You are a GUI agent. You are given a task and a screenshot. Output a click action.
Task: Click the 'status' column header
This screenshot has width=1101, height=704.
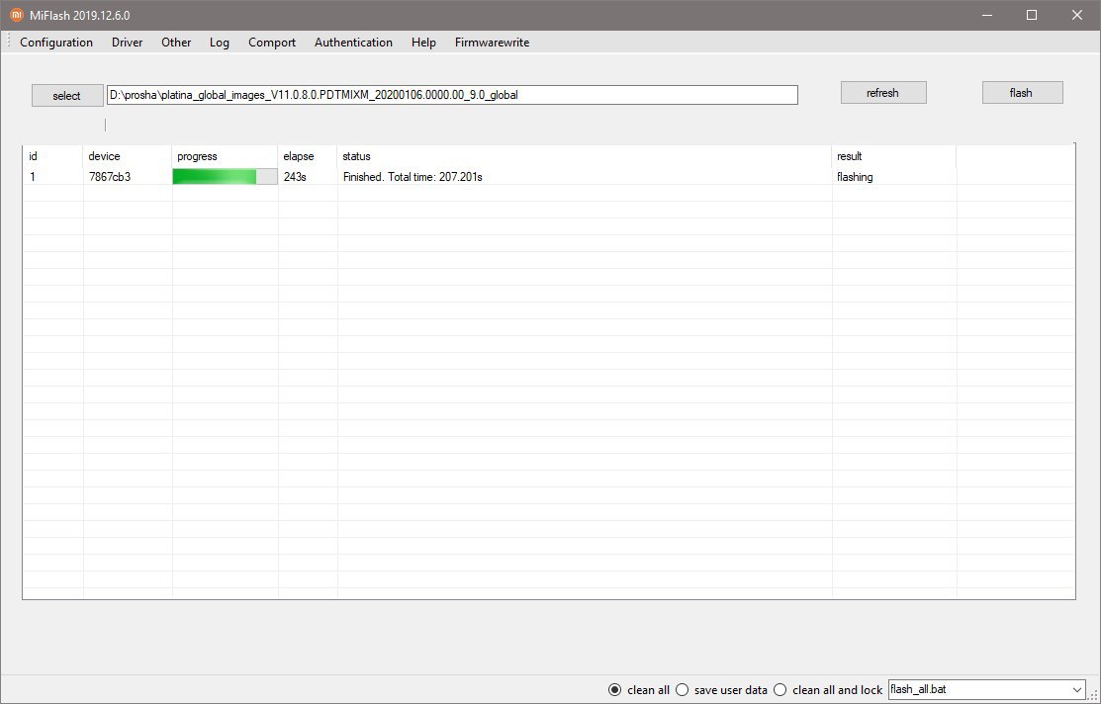tap(585, 156)
